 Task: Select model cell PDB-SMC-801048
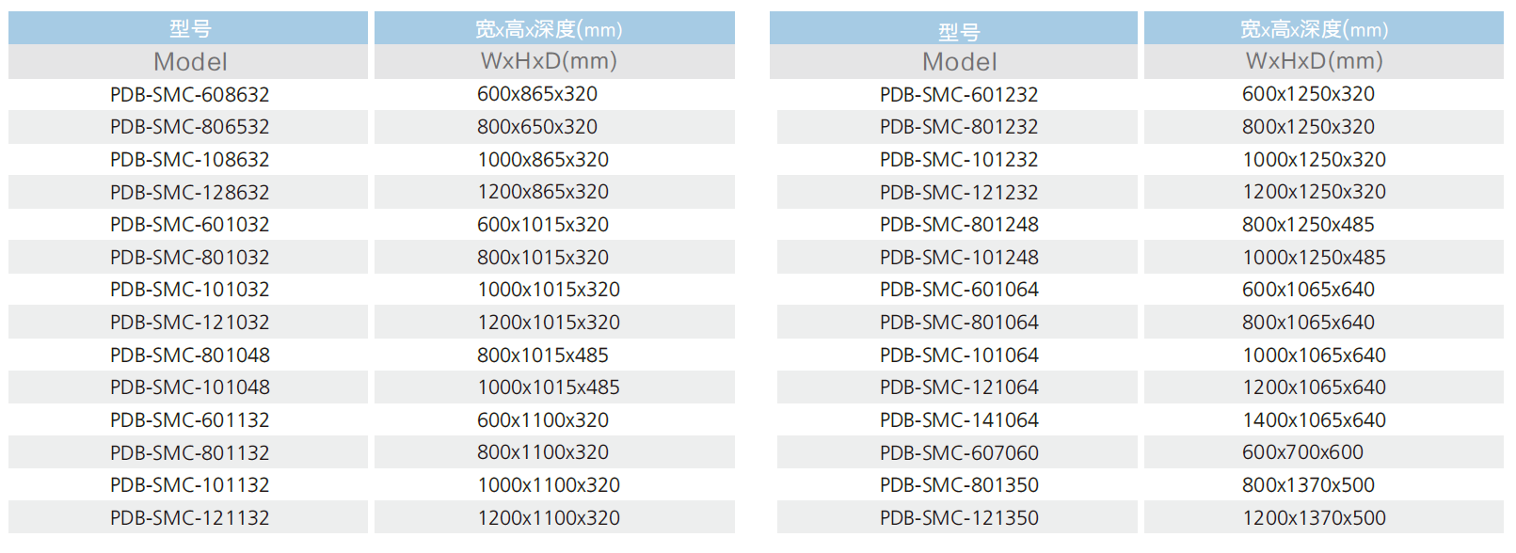pos(188,355)
